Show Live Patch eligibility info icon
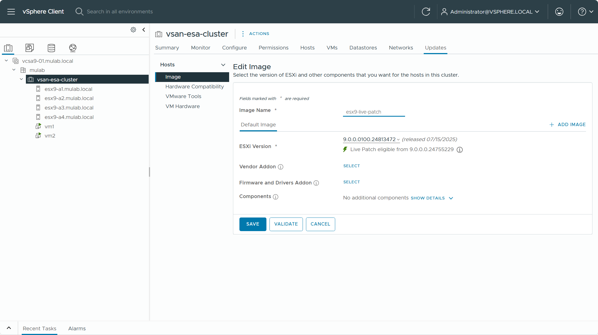This screenshot has height=335, width=598. click(x=460, y=150)
